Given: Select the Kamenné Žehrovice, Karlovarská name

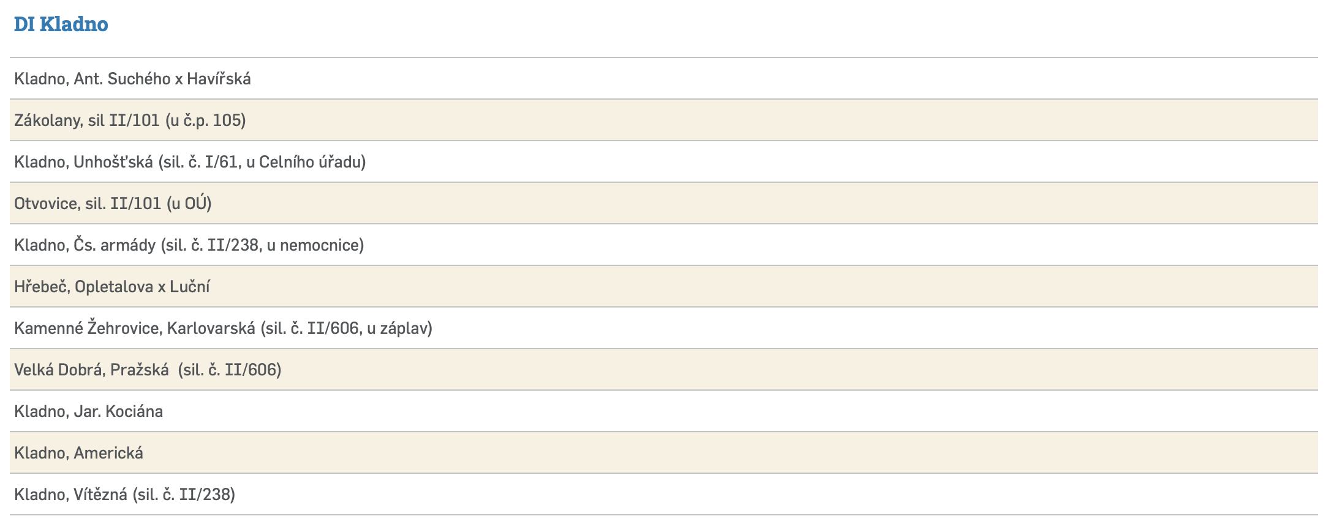Looking at the screenshot, I should tap(134, 328).
